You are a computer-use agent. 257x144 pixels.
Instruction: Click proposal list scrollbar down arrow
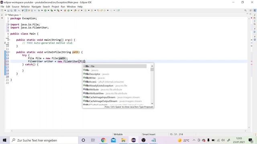(x=152, y=103)
